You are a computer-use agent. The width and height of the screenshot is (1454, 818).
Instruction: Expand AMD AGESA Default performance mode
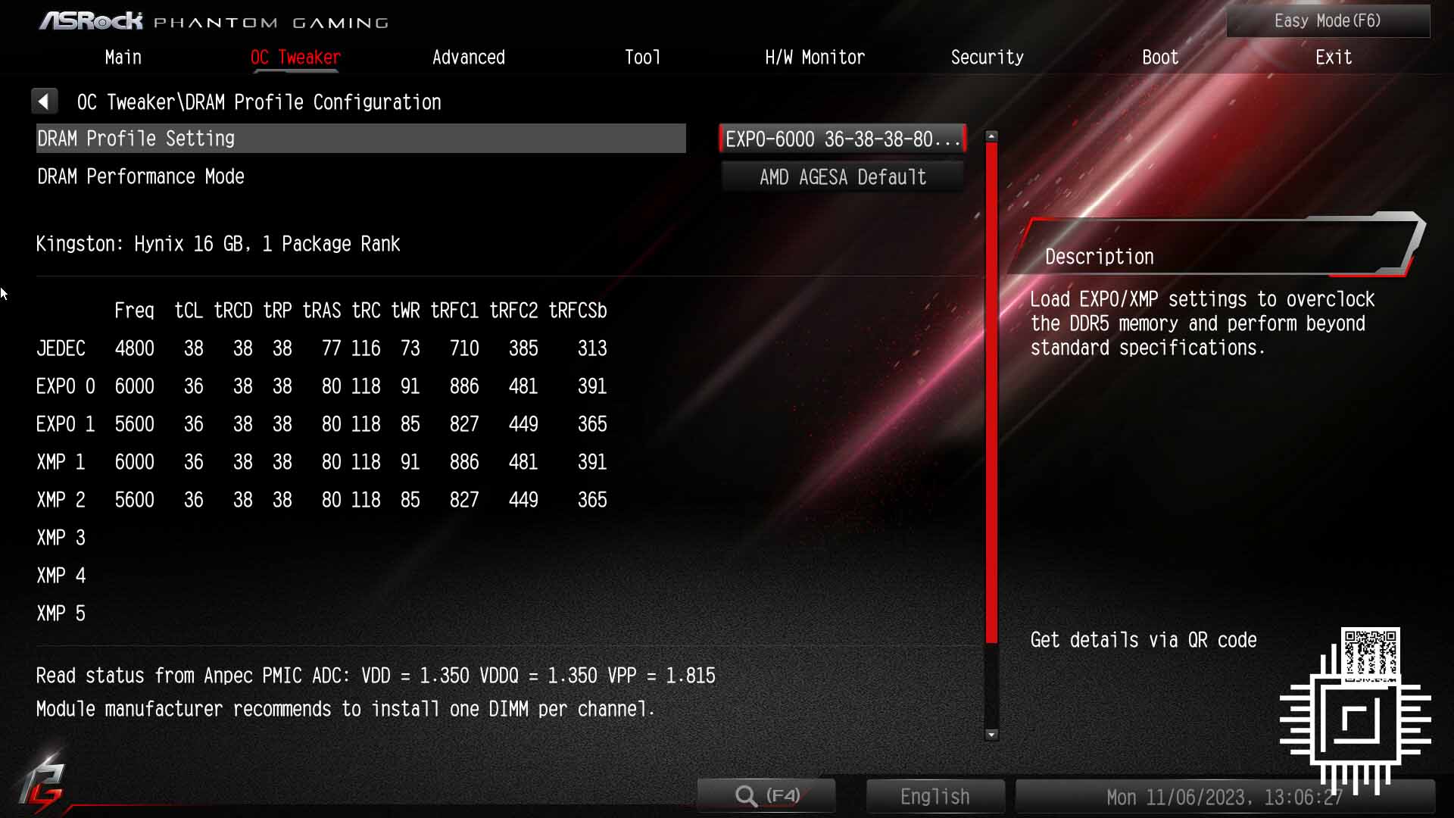point(842,176)
